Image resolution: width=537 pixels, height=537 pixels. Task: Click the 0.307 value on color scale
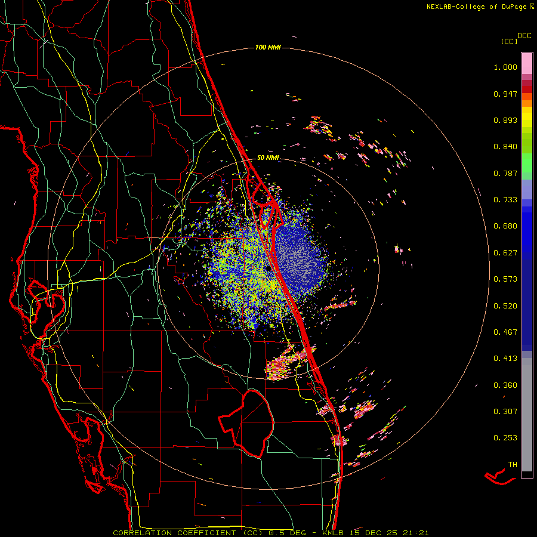click(505, 412)
